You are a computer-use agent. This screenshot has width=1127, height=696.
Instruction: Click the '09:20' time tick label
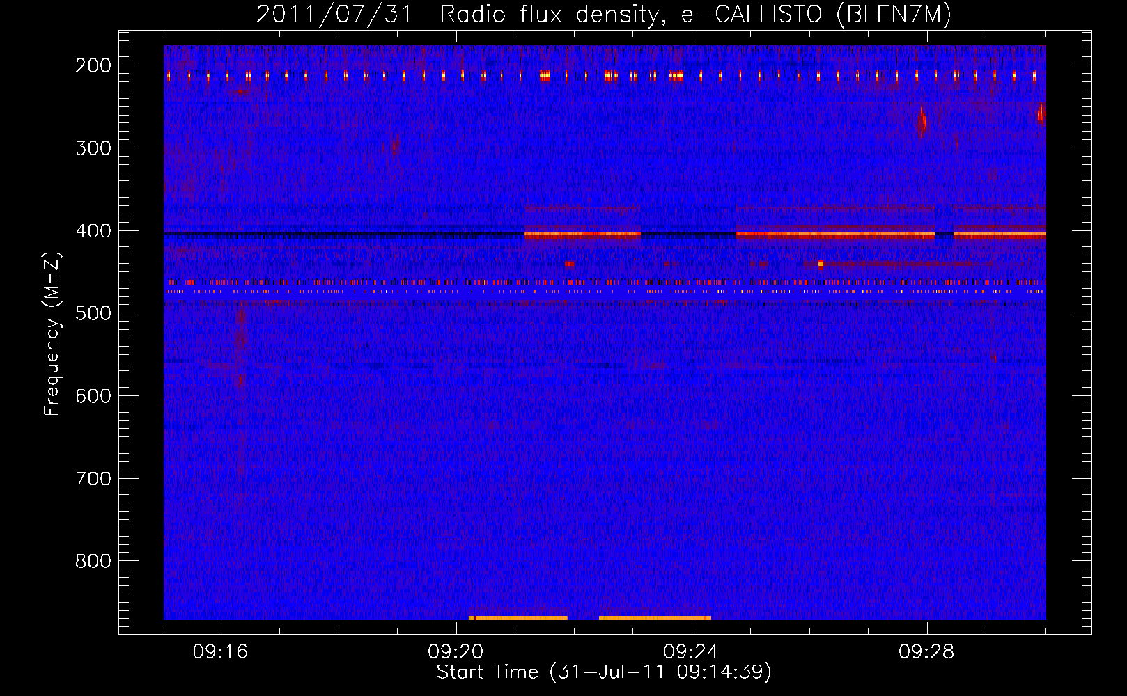pos(456,652)
